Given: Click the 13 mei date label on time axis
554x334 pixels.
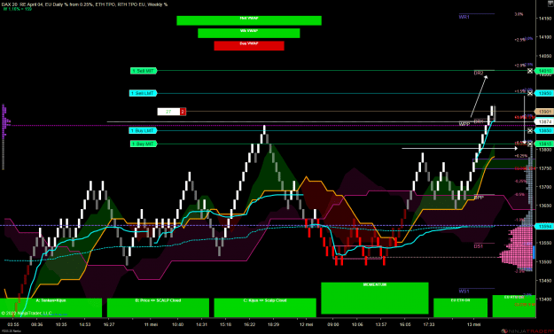Looking at the screenshot, I should 474,324.
